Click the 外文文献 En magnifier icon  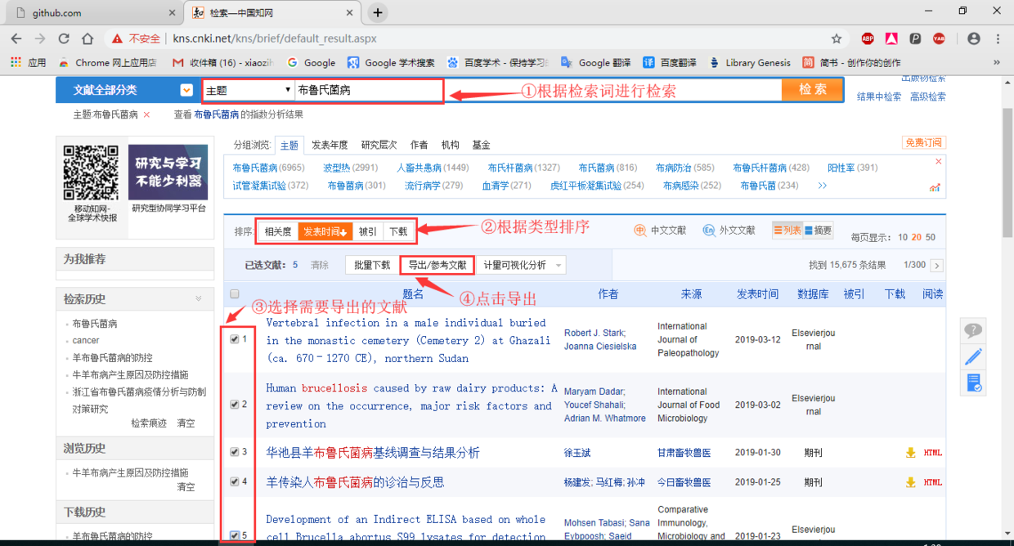[x=709, y=230]
